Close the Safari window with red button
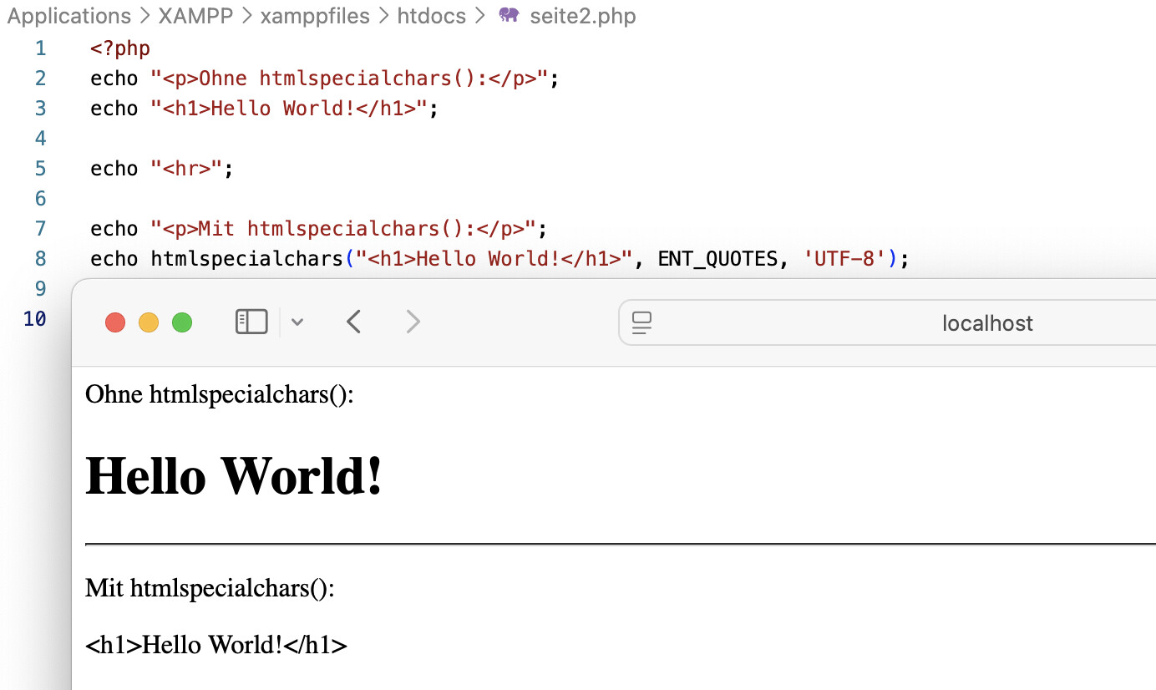Screen dimensions: 1156x690 [115, 322]
